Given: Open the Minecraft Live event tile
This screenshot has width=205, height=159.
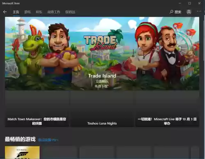Looking at the screenshot, I should click(x=167, y=109).
